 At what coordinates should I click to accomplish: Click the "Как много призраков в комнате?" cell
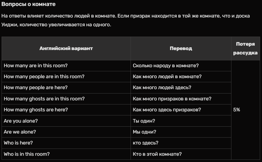tap(172, 99)
